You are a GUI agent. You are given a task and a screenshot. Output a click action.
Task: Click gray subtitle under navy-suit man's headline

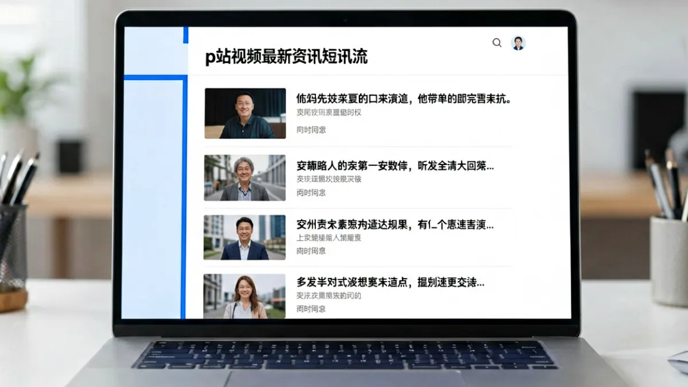329,238
